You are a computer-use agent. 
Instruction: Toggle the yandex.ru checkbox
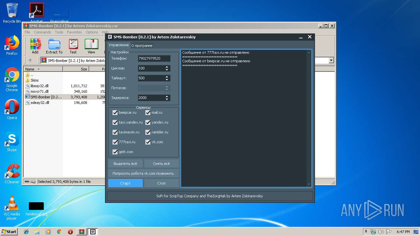148,122
